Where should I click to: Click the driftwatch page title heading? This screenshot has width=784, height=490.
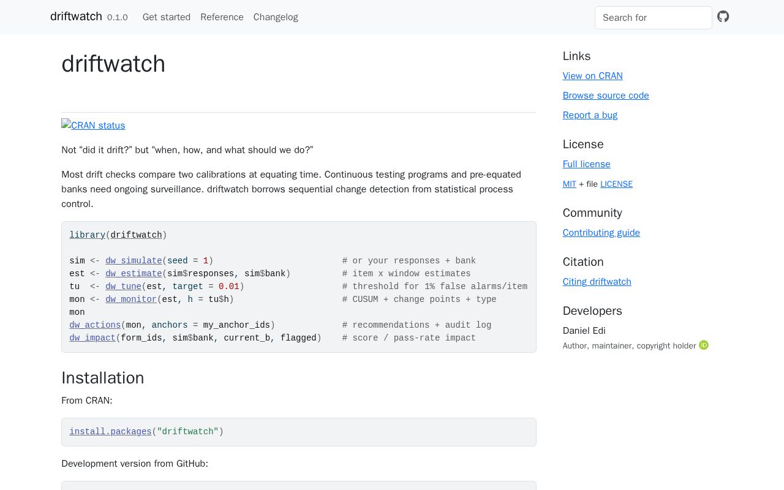[113, 64]
